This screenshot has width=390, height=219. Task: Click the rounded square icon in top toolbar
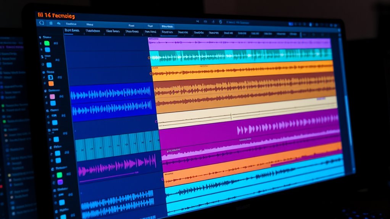pos(42,23)
